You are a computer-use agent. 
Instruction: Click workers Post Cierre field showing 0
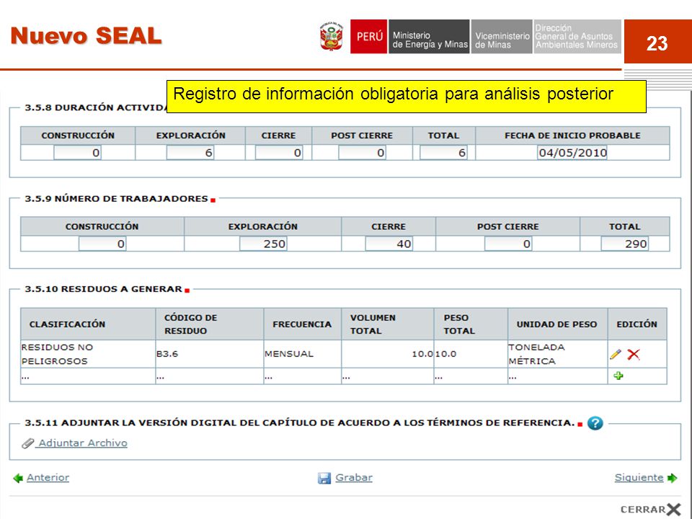tap(508, 244)
